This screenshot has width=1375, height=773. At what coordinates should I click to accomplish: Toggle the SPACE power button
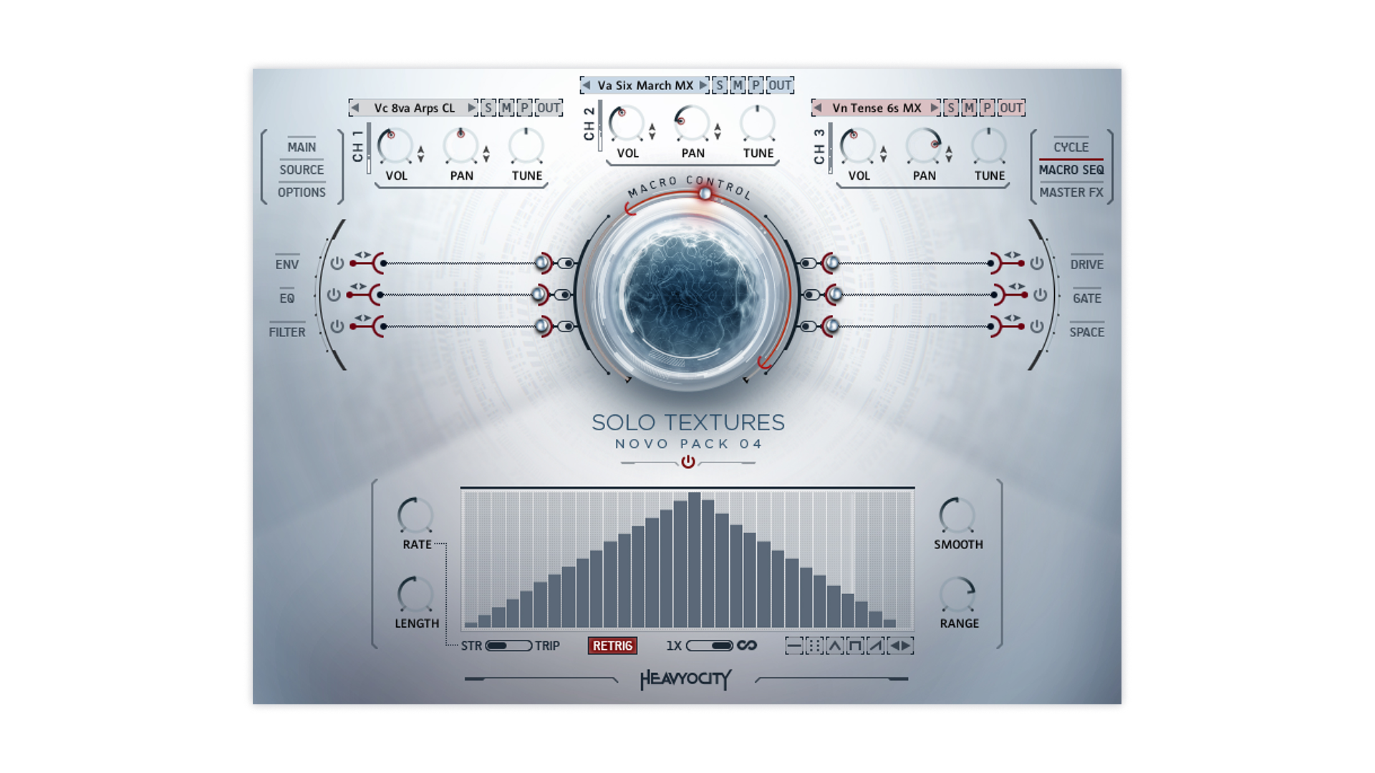1037,326
